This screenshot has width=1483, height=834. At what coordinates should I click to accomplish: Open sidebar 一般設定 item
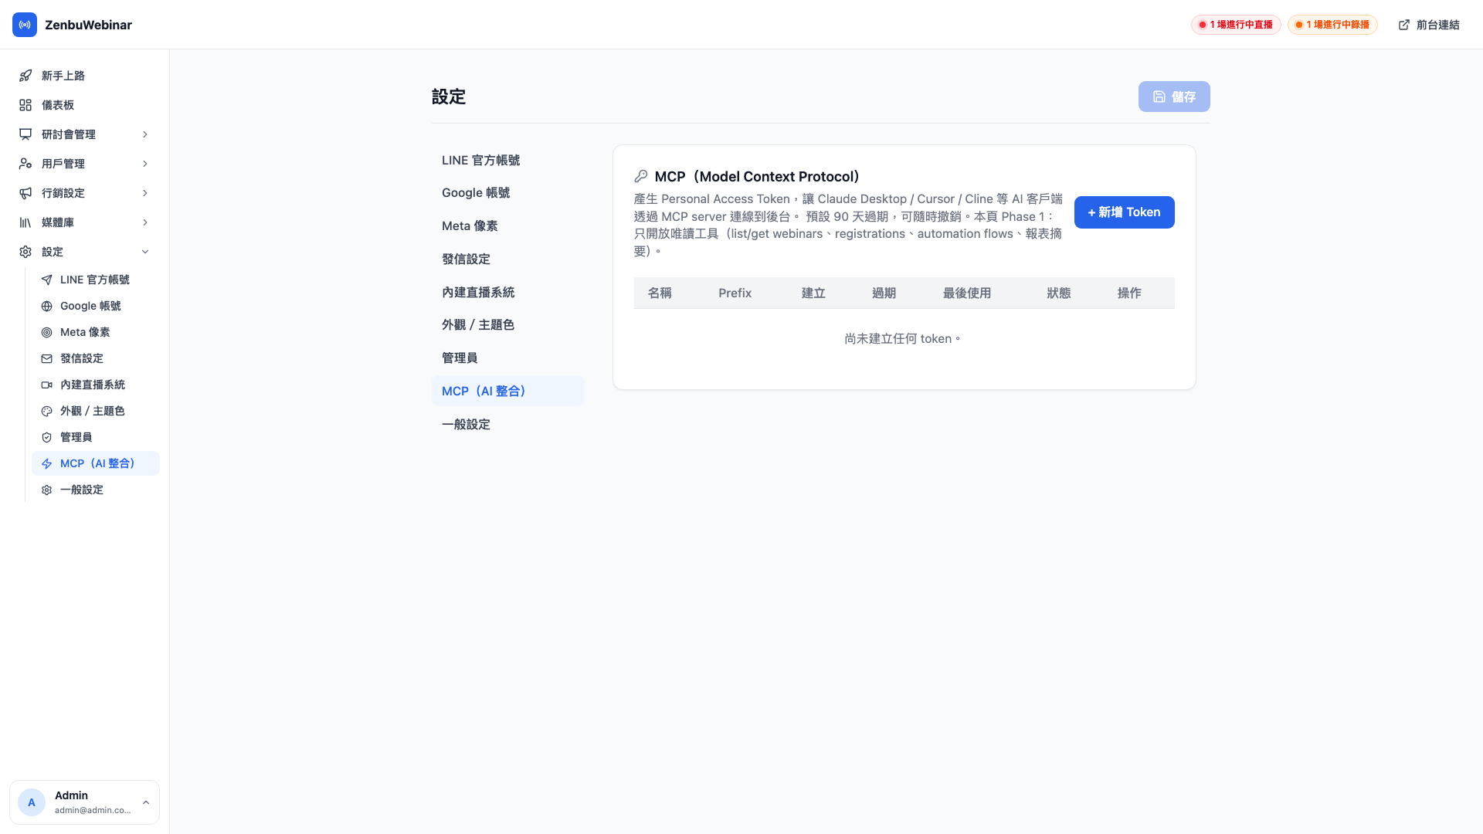click(96, 490)
